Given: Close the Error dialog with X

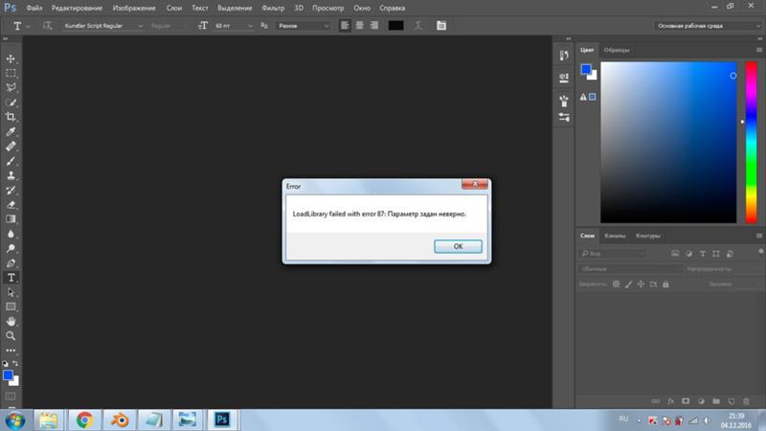Looking at the screenshot, I should point(474,184).
